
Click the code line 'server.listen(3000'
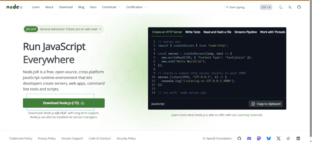192,77
